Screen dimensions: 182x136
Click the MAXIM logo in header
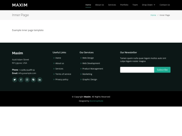point(20,5)
